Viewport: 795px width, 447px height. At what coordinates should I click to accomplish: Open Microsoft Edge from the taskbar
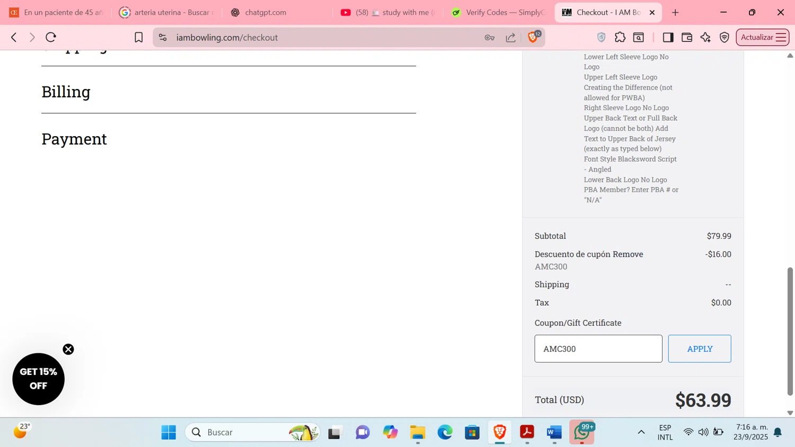point(445,432)
